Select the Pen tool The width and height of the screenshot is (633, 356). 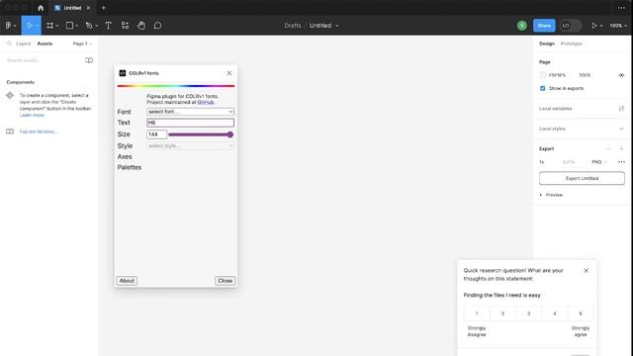point(89,26)
